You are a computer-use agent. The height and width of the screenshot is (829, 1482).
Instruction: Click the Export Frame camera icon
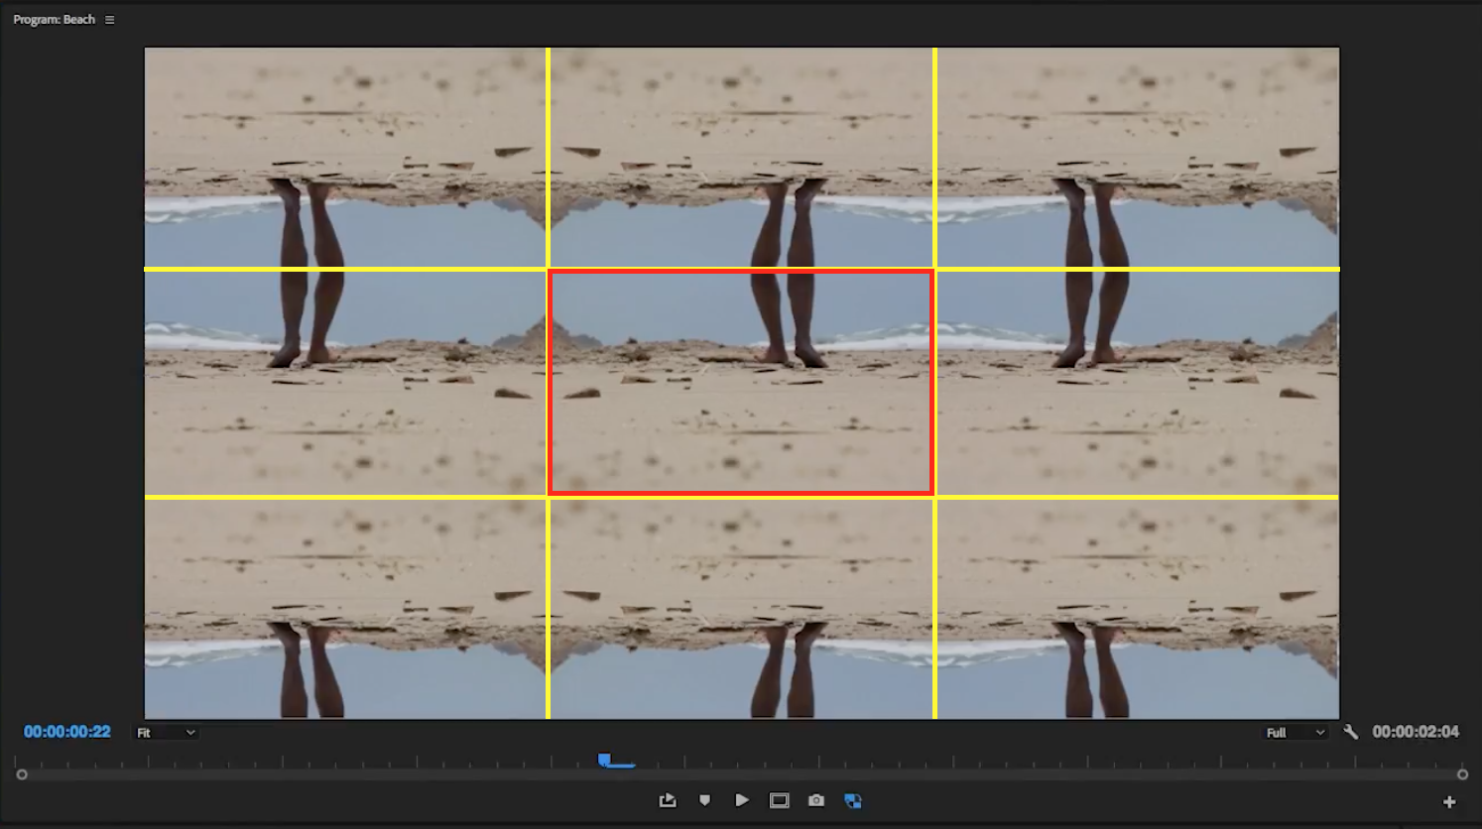click(815, 800)
